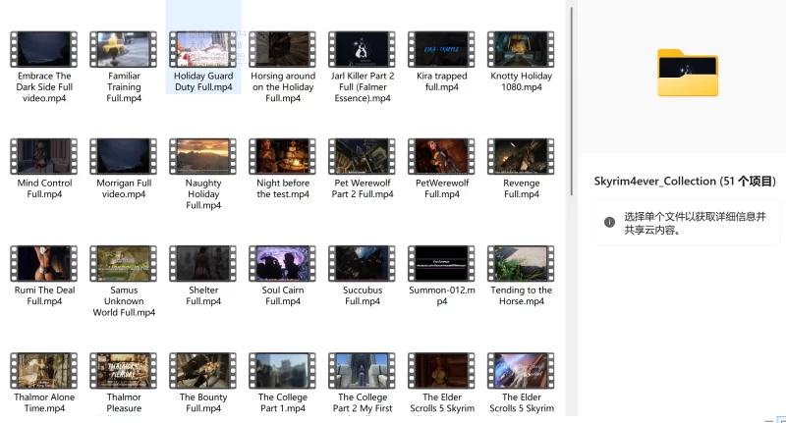Screen dimensions: 786x423
Task: Select Summon-012.mp4 video icon
Action: 441,263
